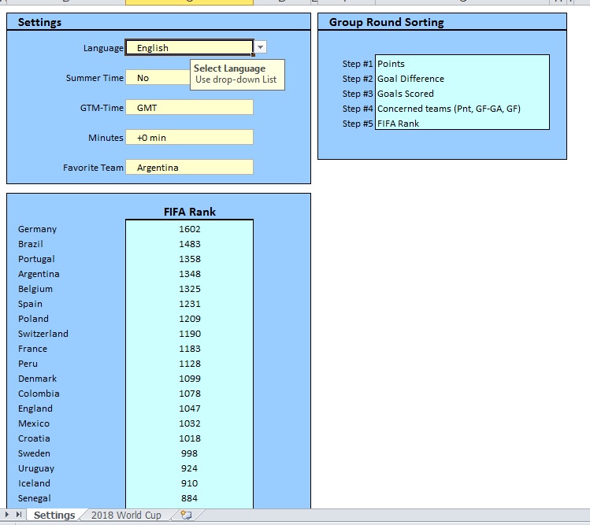Select Sweden's rank value 998

189,453
